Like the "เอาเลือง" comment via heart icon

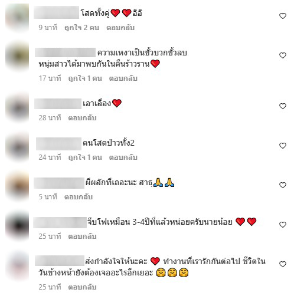click(x=283, y=106)
